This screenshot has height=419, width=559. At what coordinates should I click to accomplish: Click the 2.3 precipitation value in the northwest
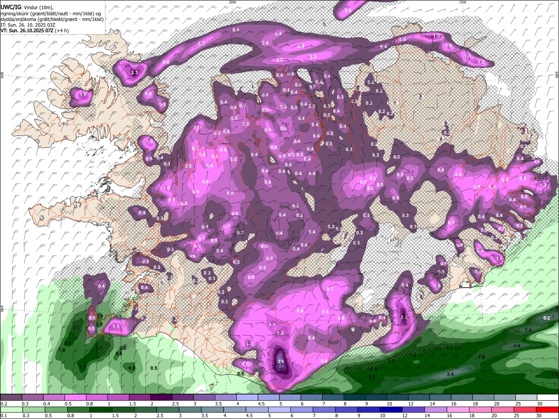click(134, 72)
